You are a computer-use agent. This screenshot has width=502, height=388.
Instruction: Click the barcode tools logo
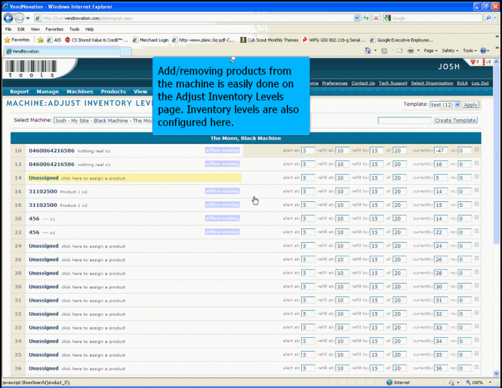tap(31, 68)
